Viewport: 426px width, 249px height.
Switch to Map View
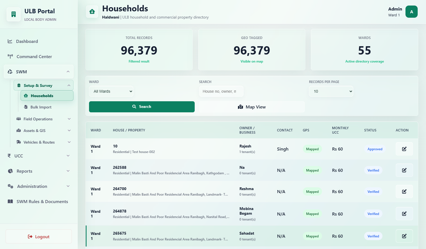click(x=252, y=107)
